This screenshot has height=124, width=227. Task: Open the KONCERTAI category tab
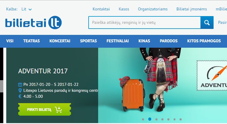click(x=60, y=41)
